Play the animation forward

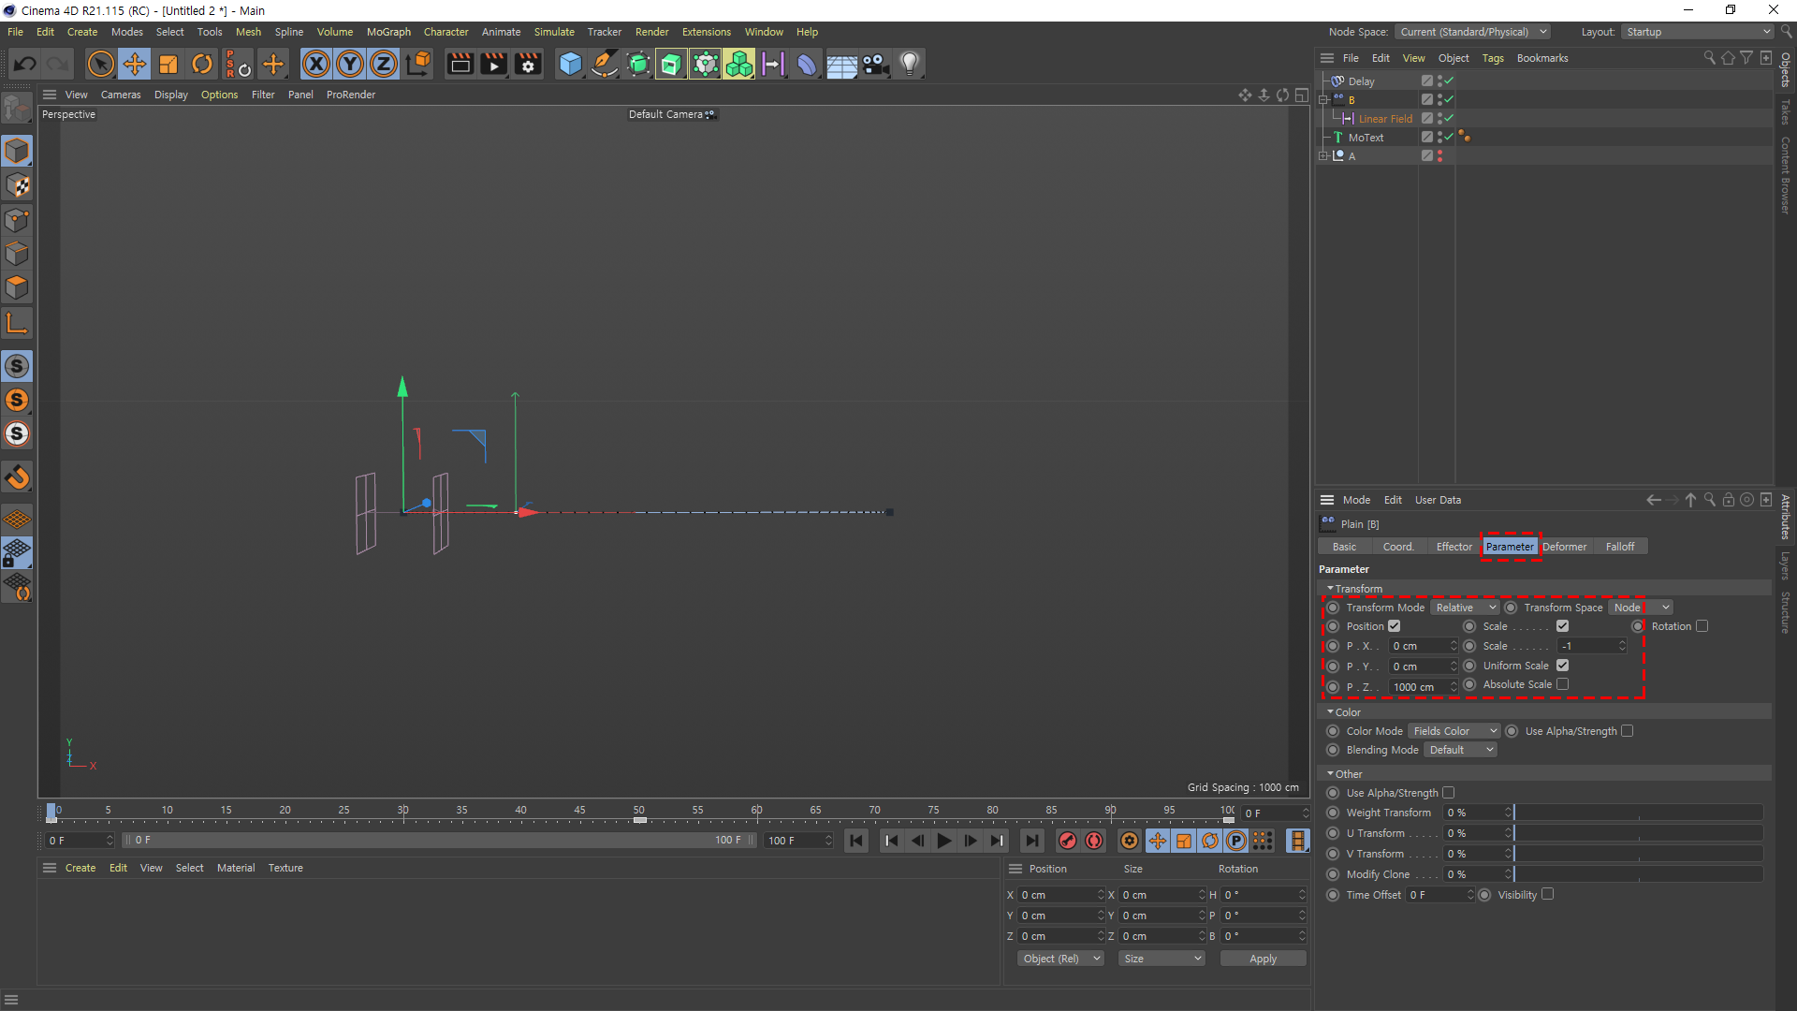pos(944,841)
